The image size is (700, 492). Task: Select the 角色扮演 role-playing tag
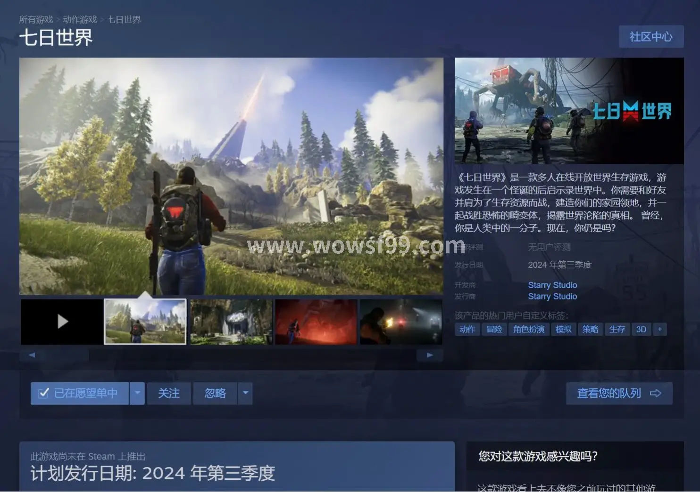pos(529,329)
